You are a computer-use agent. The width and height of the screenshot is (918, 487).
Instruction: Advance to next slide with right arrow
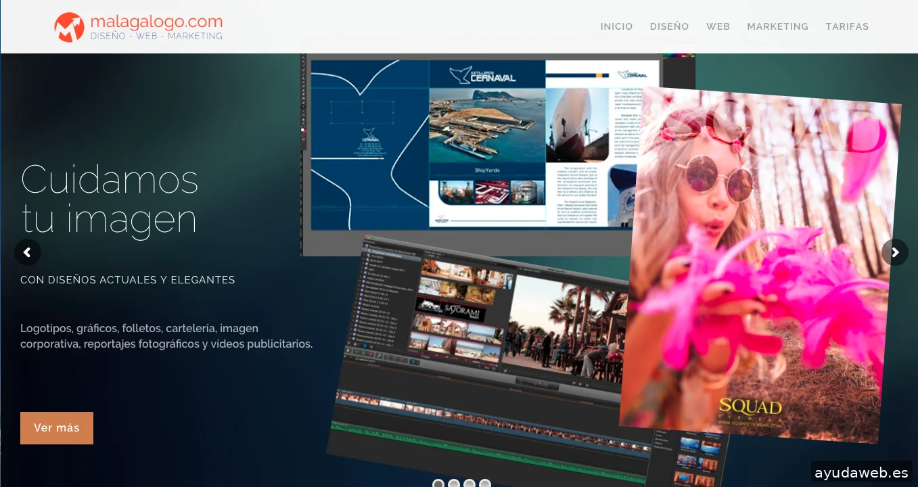click(x=894, y=252)
